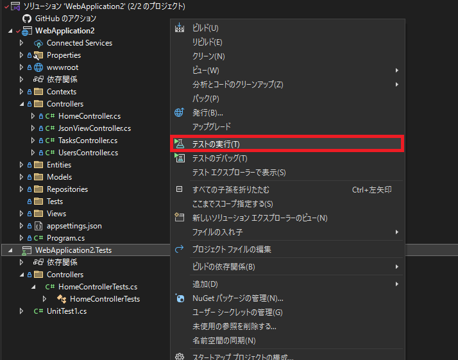
Task: Choose リビルド(E) from the context menu
Action: pos(287,42)
